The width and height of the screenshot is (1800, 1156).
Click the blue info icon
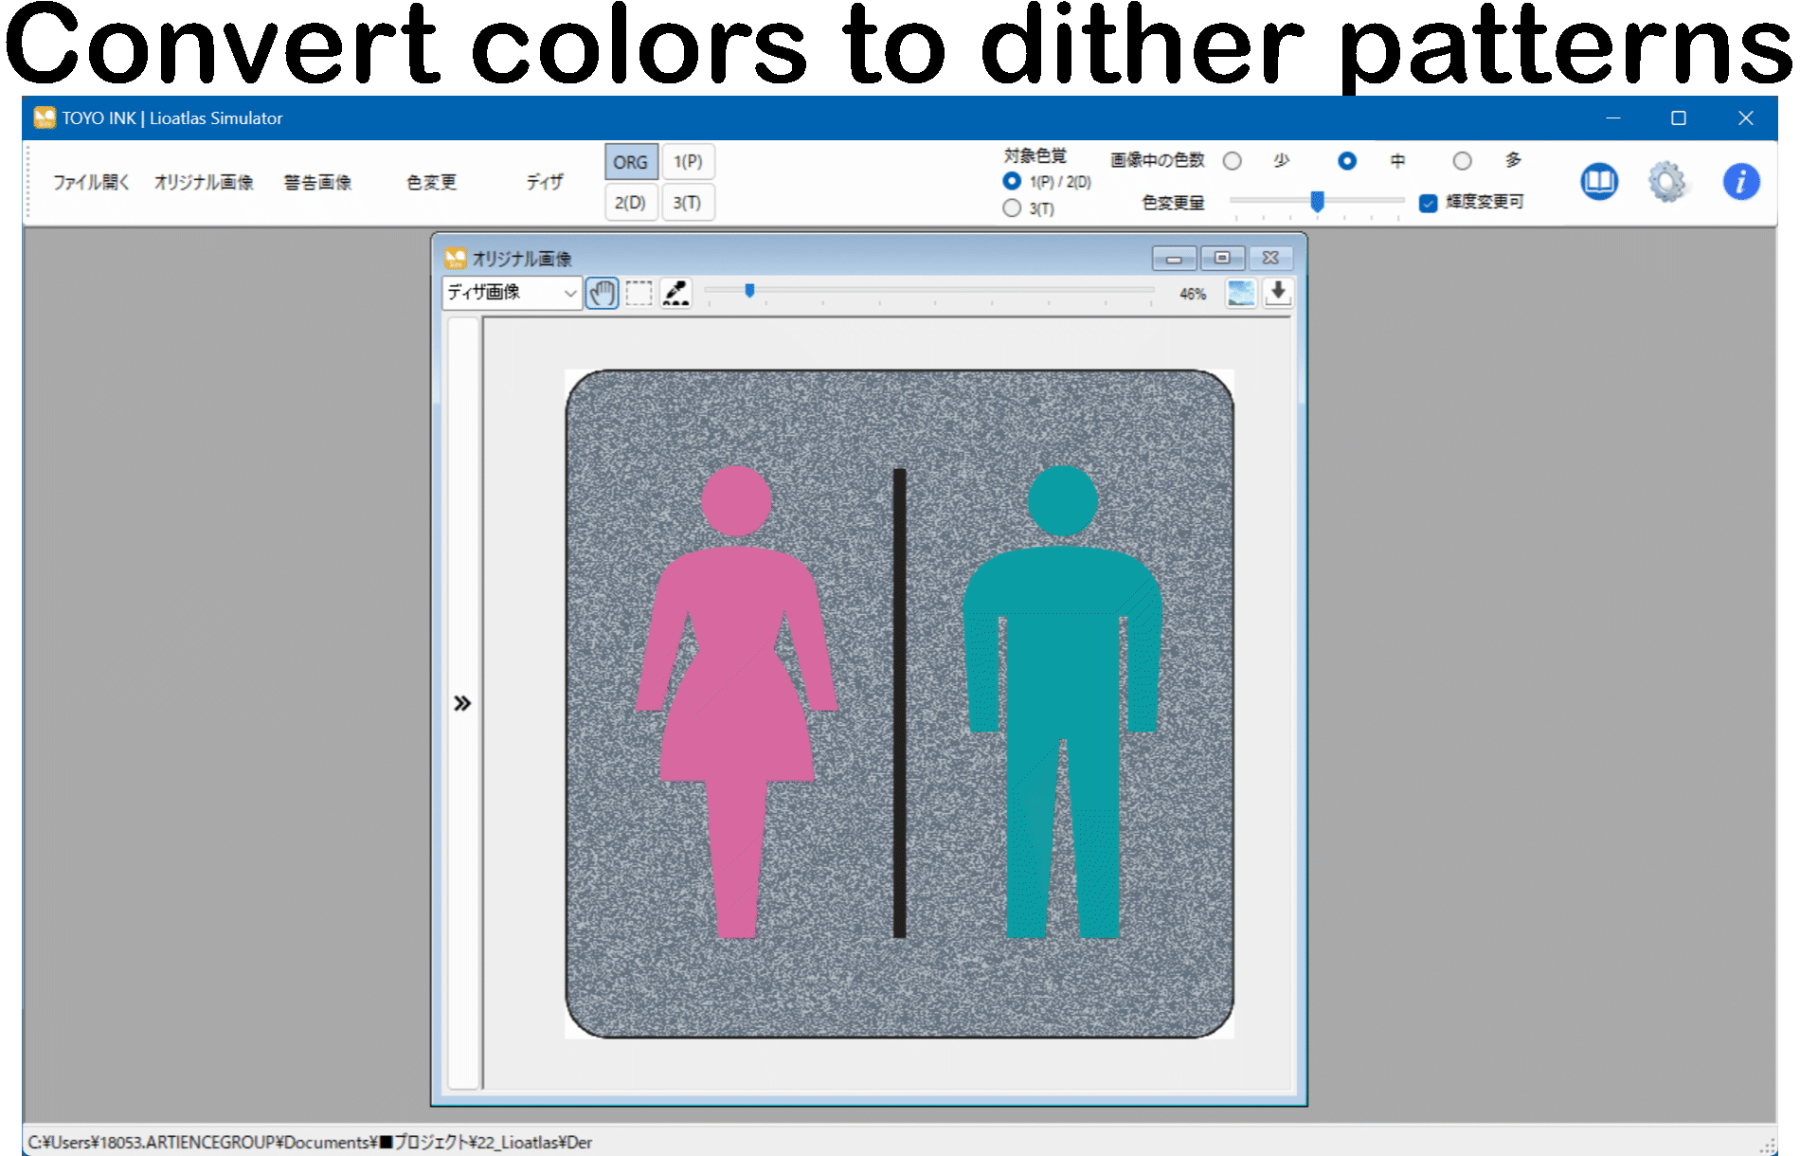point(1740,181)
